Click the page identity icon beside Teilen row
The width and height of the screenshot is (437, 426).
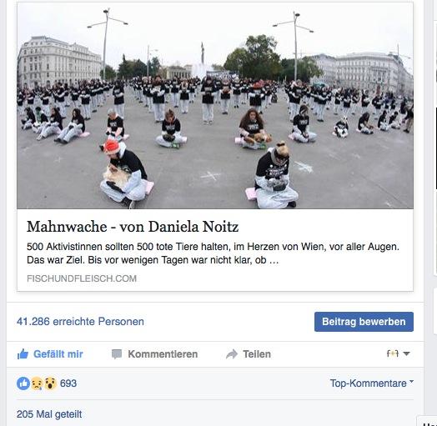pos(393,353)
